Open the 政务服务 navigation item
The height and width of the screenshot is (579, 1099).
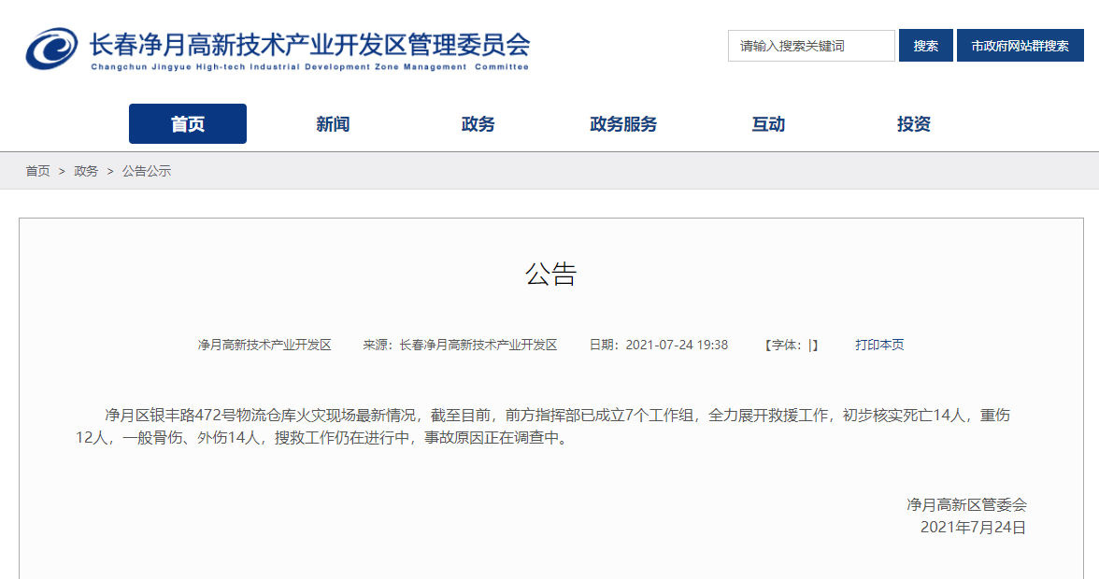pos(623,124)
